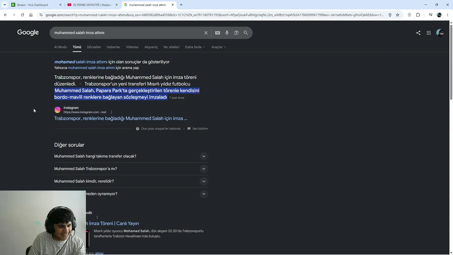Screen dimensions: 453x255
Task: Submit search with the magnifier icon
Action: [246, 33]
